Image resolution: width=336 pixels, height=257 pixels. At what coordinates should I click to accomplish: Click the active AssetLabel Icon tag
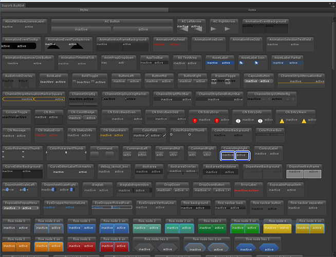coord(256,63)
